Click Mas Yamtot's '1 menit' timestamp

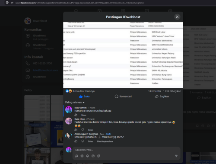[92, 108]
